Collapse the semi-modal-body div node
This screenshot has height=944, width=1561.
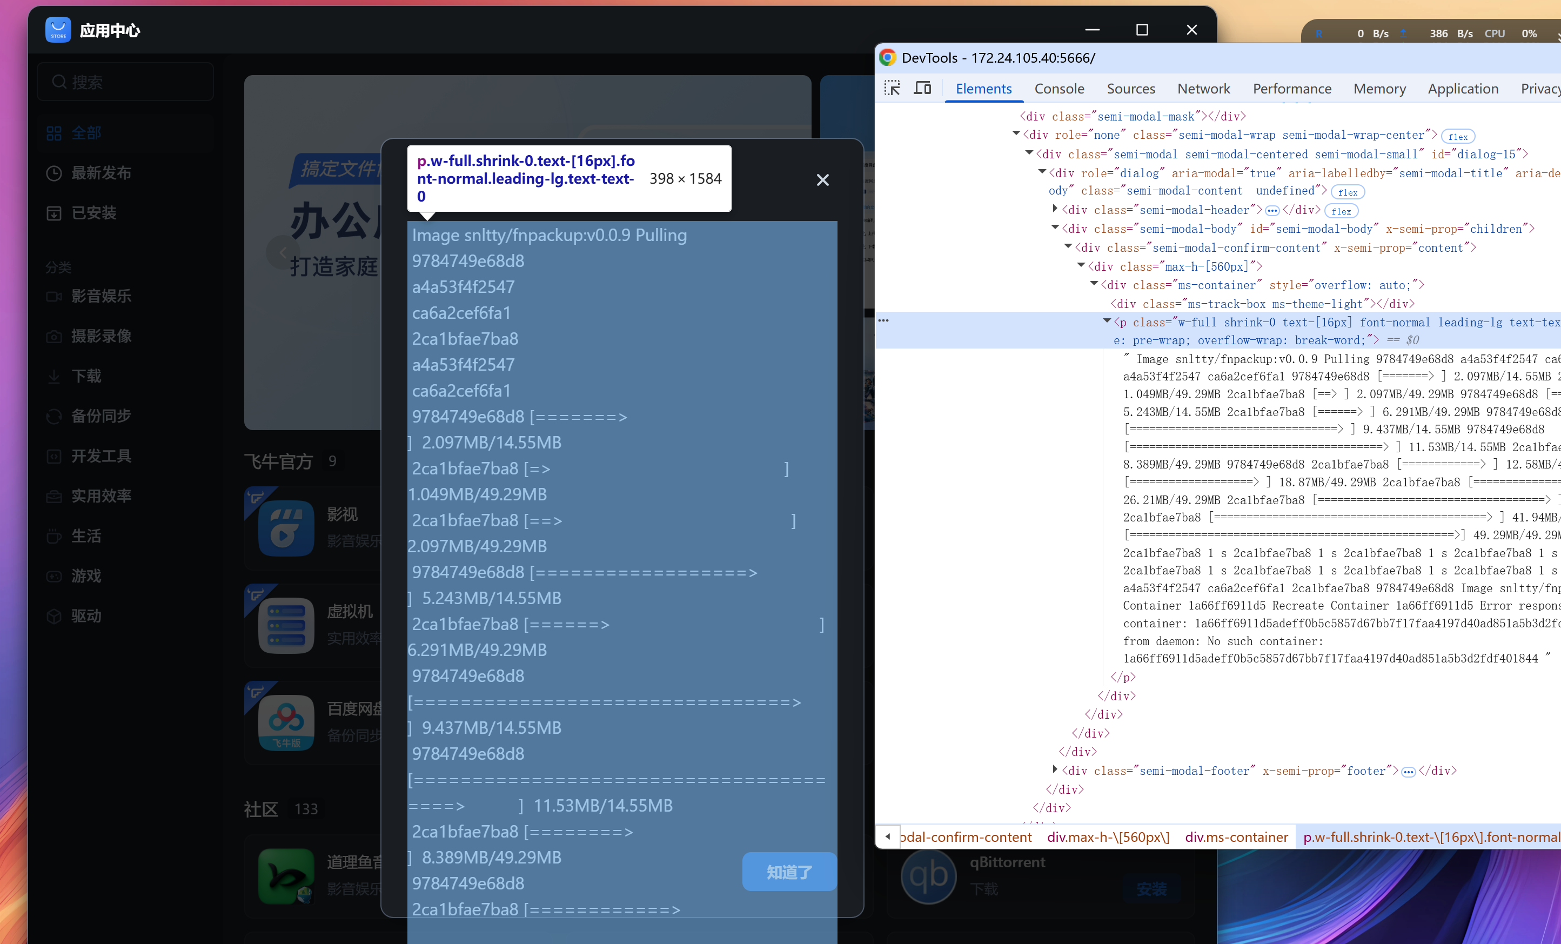[1055, 227]
